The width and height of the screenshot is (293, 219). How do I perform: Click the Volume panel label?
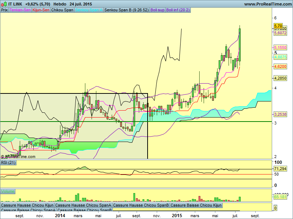coord(8,191)
